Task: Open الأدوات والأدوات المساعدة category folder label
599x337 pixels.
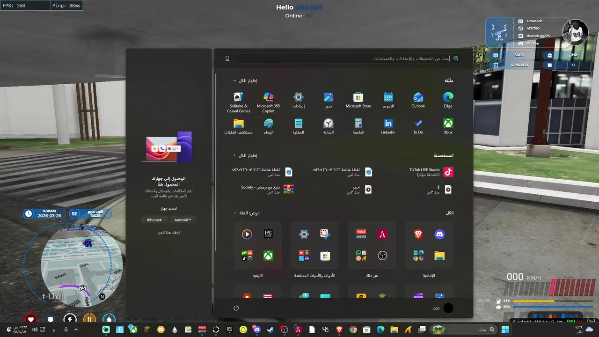Action: click(314, 276)
